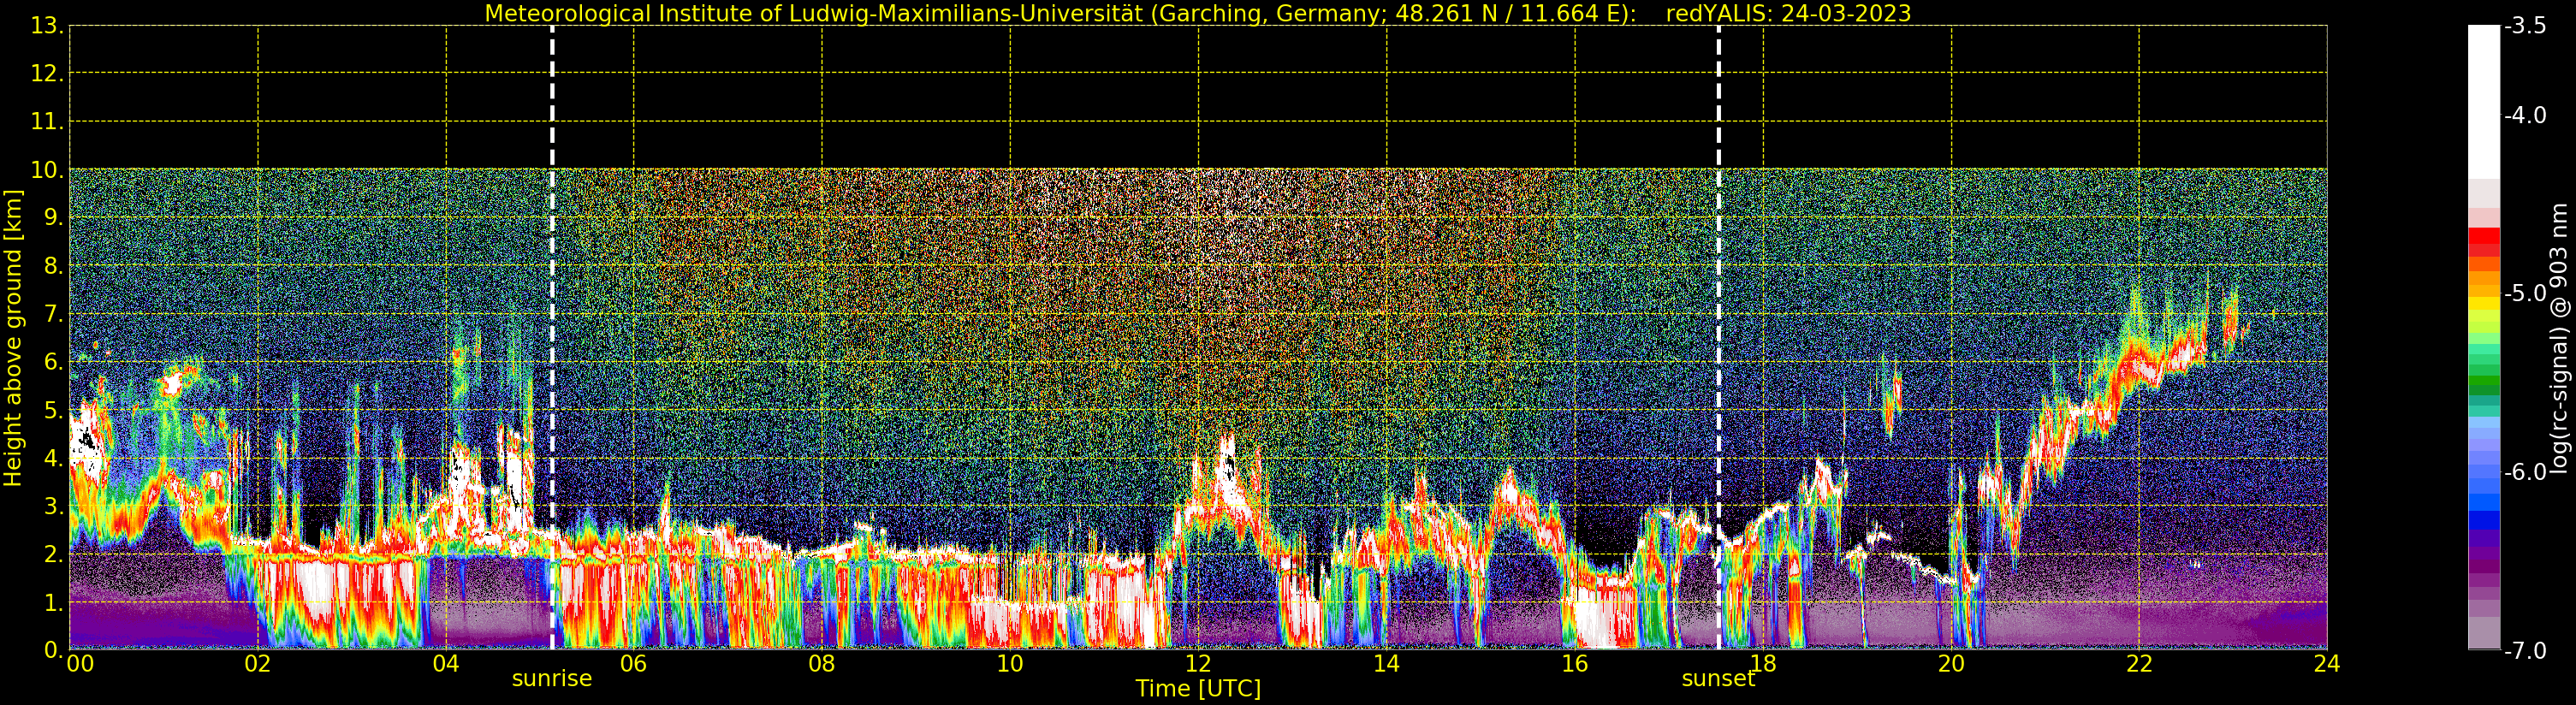The height and width of the screenshot is (705, 2576).
Task: Click the '9.' tick on the height axis
Action: click(54, 218)
